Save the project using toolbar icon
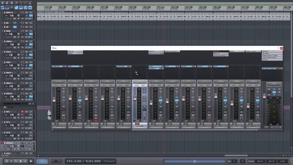This screenshot has width=293, height=165. [11, 3]
